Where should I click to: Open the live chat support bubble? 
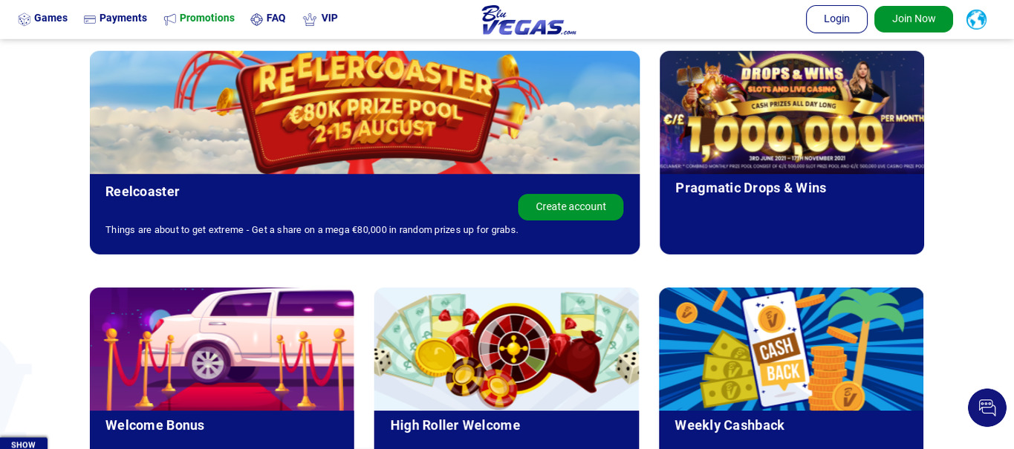[x=987, y=407]
